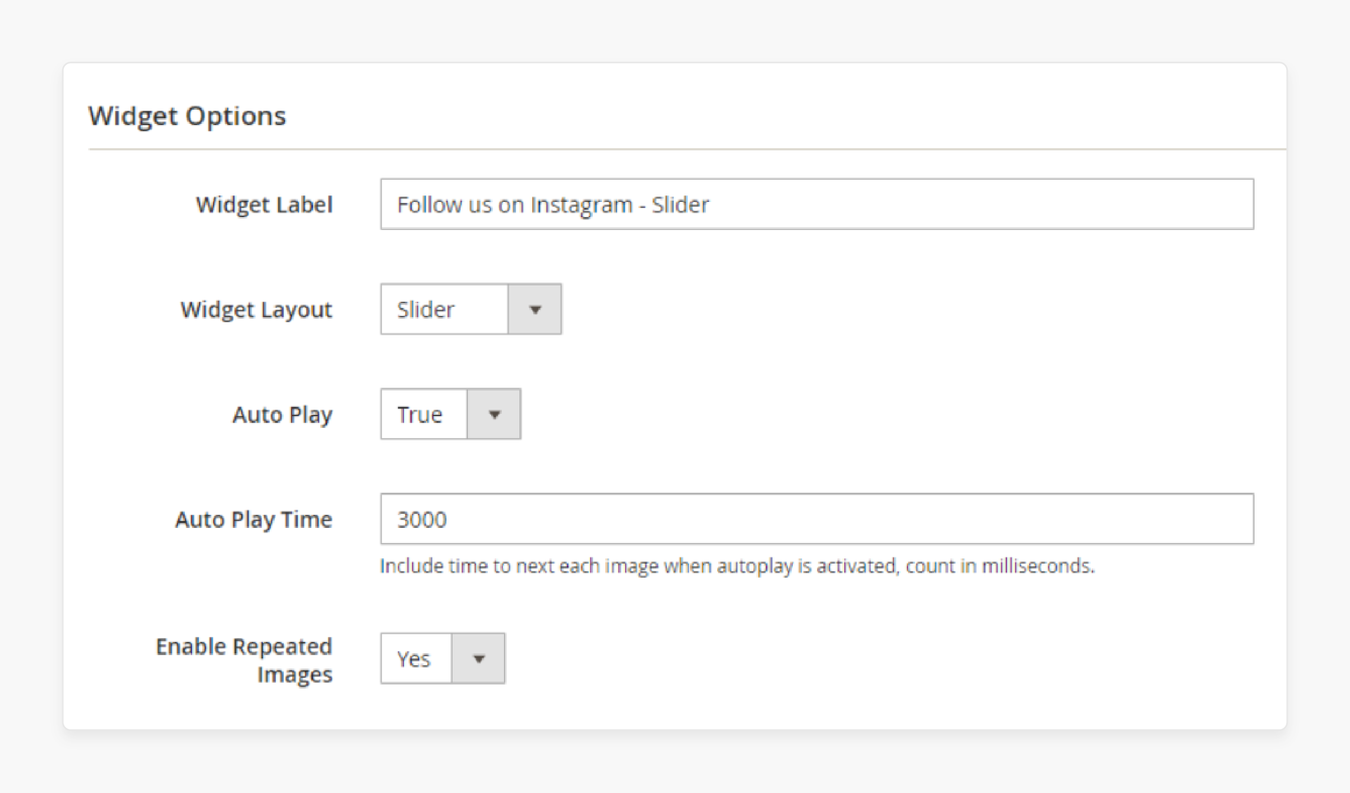
Task: Click the autoplay milliseconds hint text
Action: point(737,566)
